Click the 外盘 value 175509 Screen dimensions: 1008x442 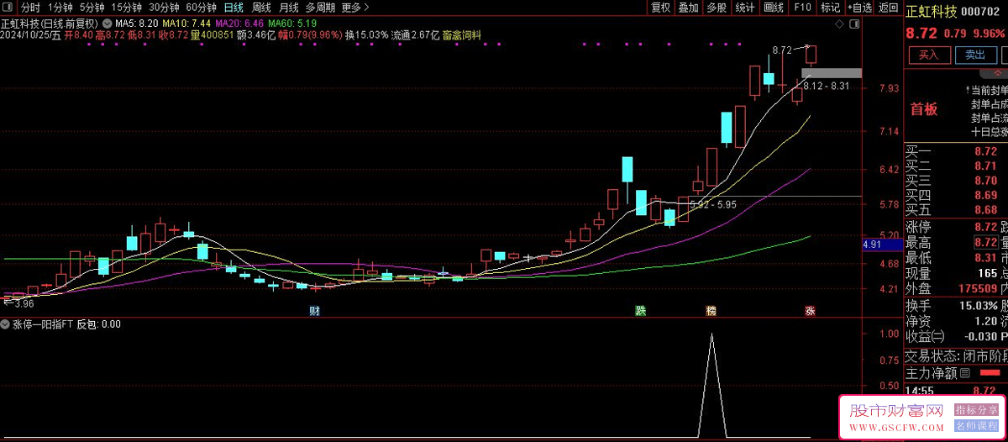click(978, 288)
